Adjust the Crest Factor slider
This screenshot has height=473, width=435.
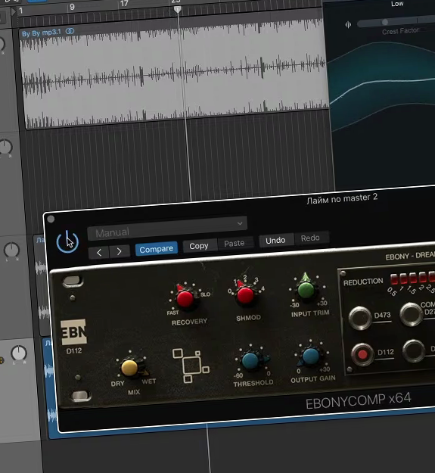(396, 22)
